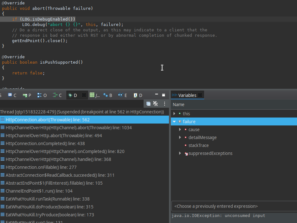Image resolution: width=297 pixels, height=223 pixels.
Task: Select the 'failure' variable row
Action: (x=234, y=122)
